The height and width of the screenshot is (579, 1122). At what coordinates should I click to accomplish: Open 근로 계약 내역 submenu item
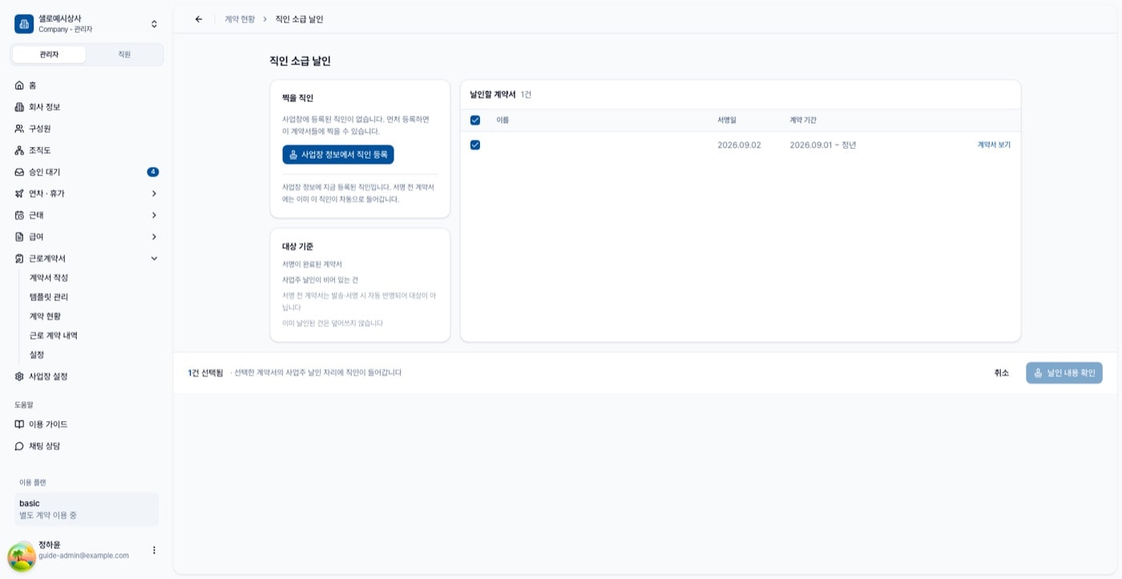click(54, 335)
